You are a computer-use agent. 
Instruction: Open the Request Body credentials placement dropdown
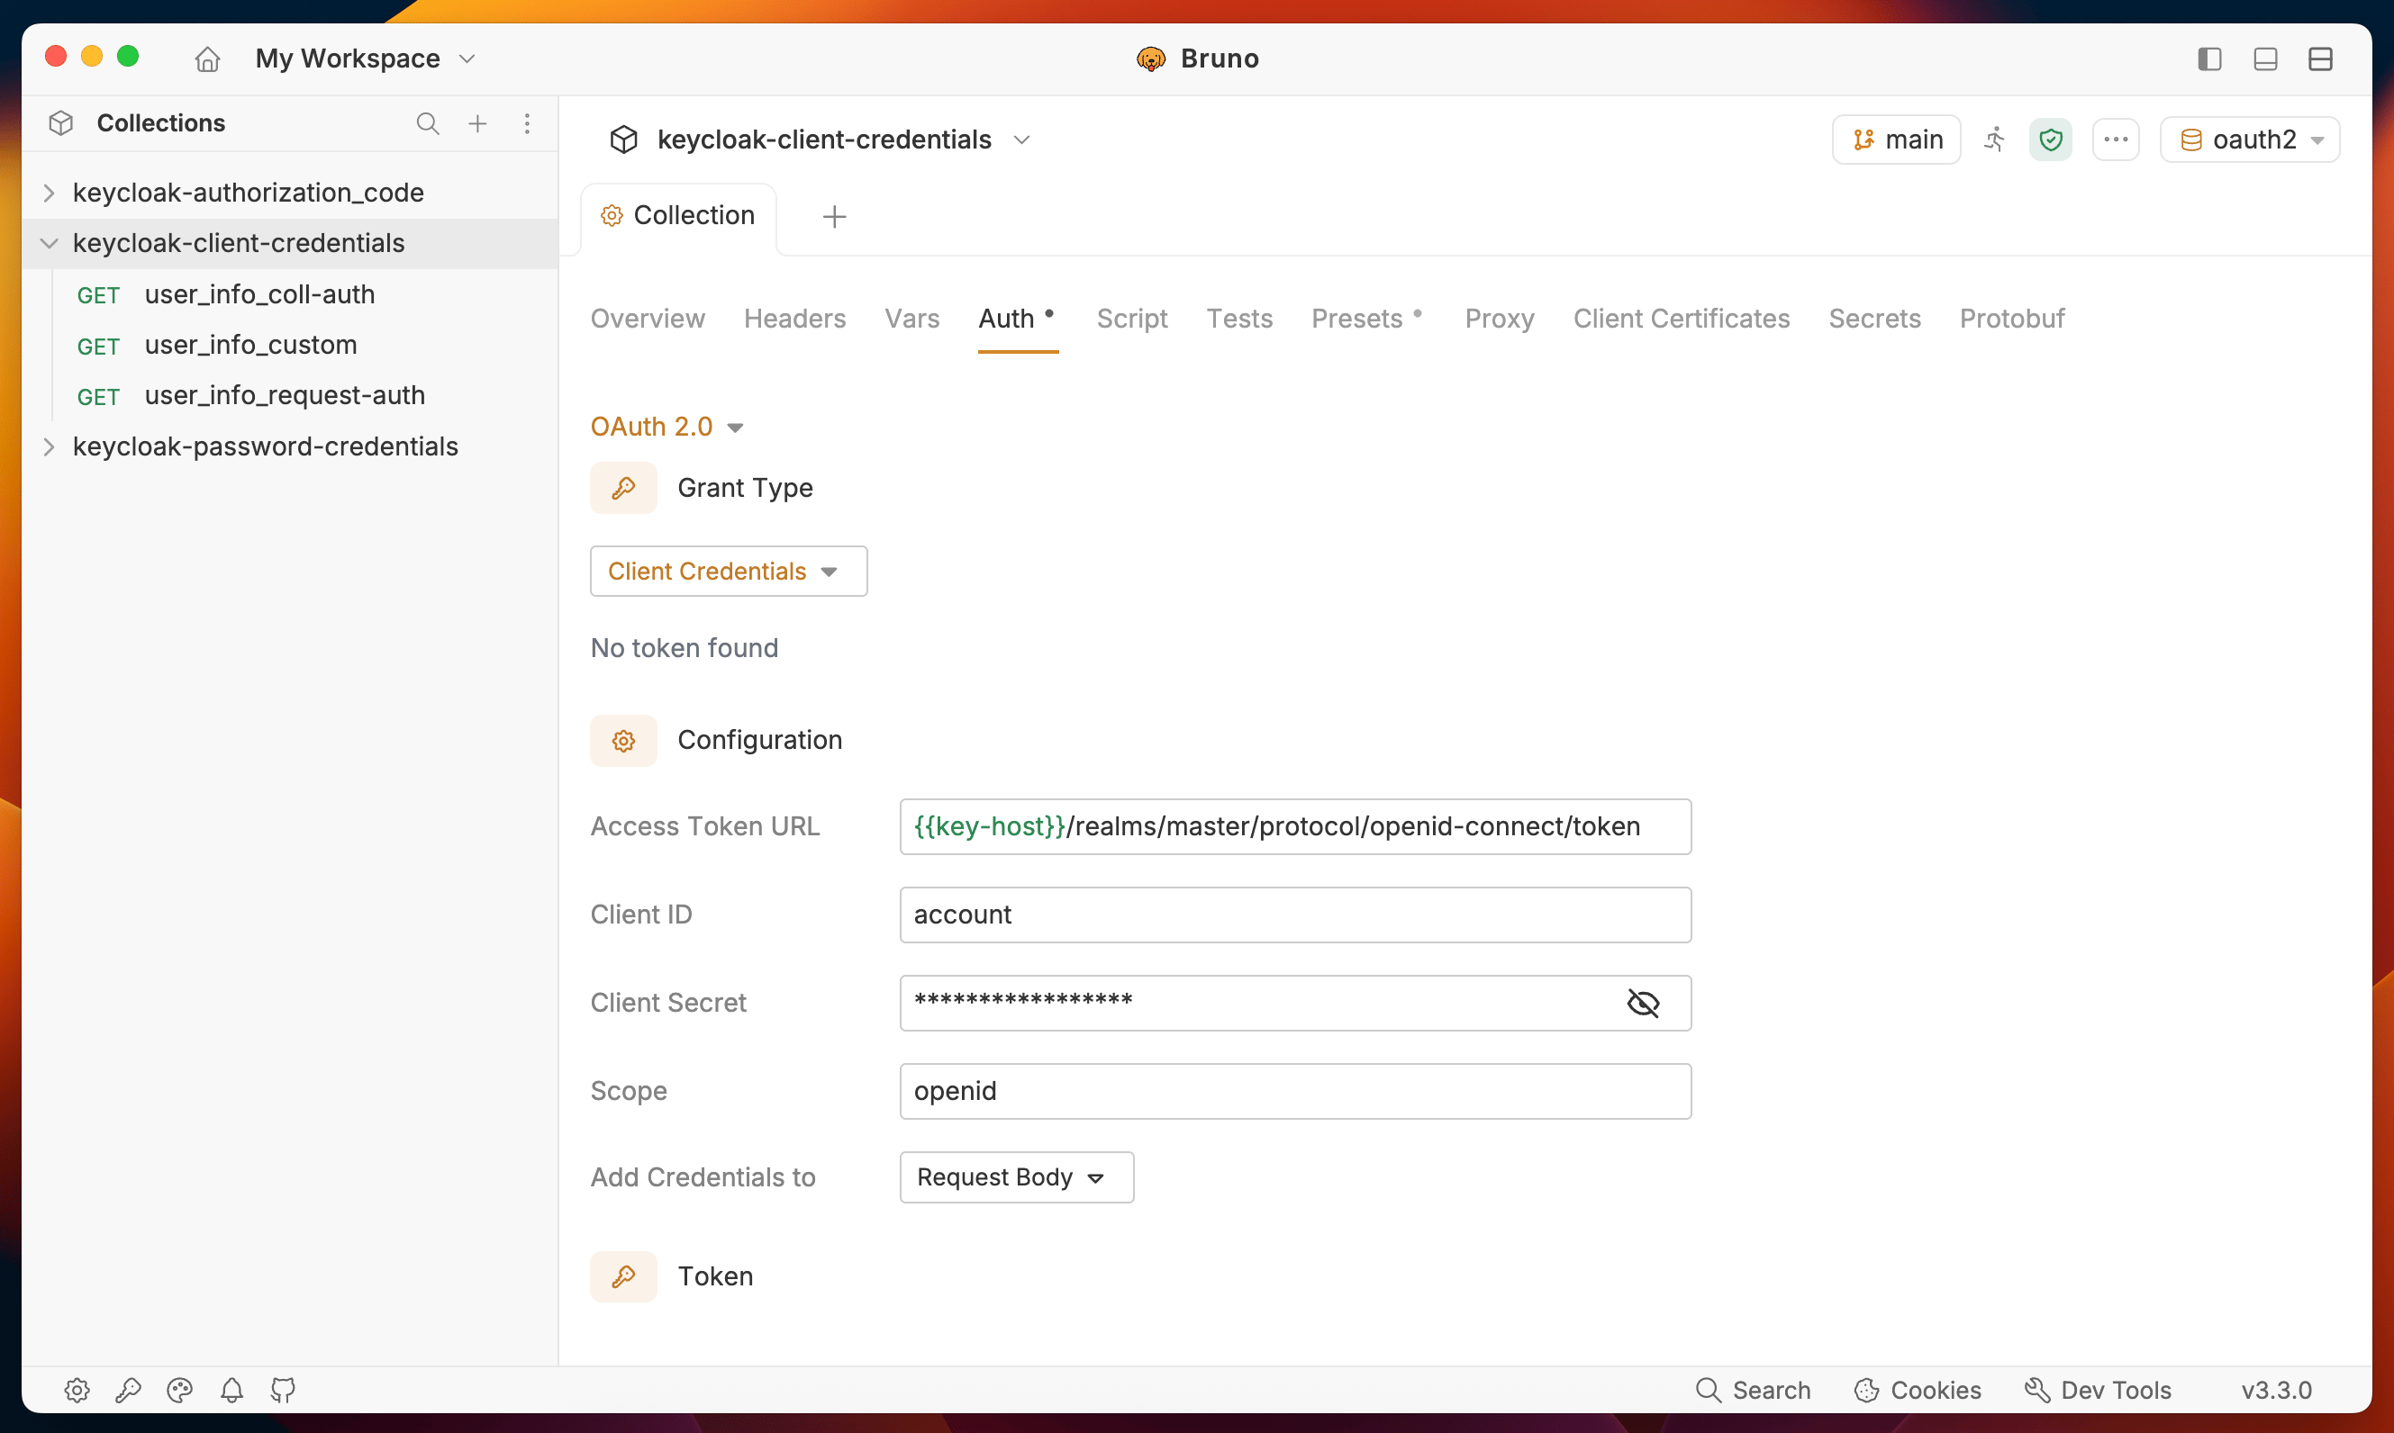point(1016,1177)
